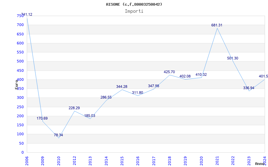Screen dimensions: 268x167
Task: Click the 200 y-axis tick label
Action: [x=20, y=116]
